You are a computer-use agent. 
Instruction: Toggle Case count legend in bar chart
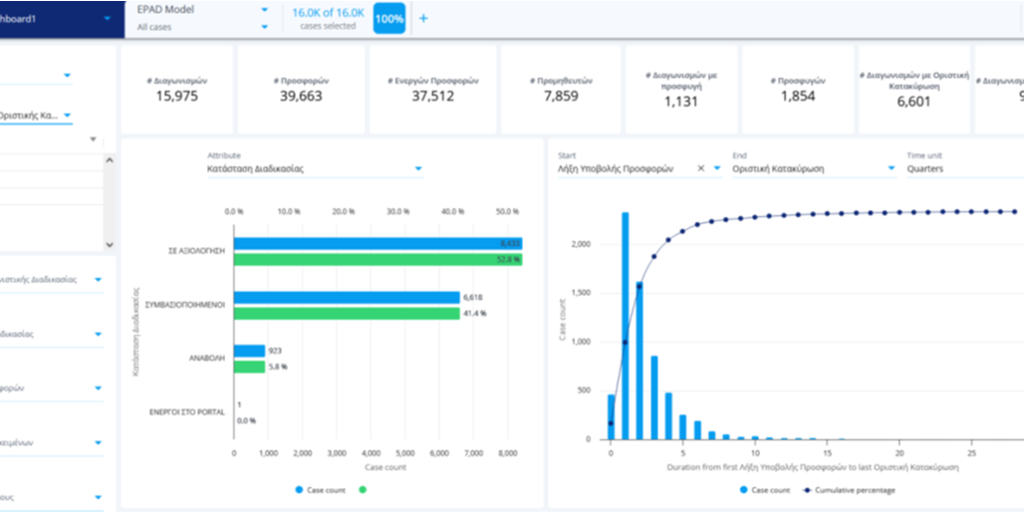(x=321, y=490)
